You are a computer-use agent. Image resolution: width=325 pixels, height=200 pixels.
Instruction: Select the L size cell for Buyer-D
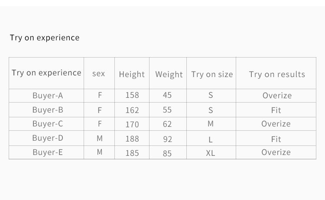coord(211,140)
